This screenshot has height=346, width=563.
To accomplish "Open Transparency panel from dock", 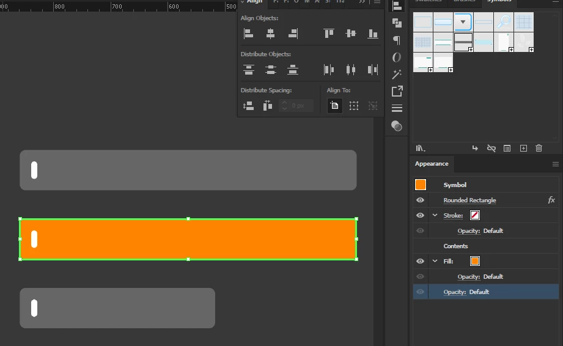I will pos(397,126).
